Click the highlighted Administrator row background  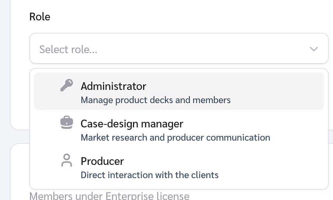point(277,92)
